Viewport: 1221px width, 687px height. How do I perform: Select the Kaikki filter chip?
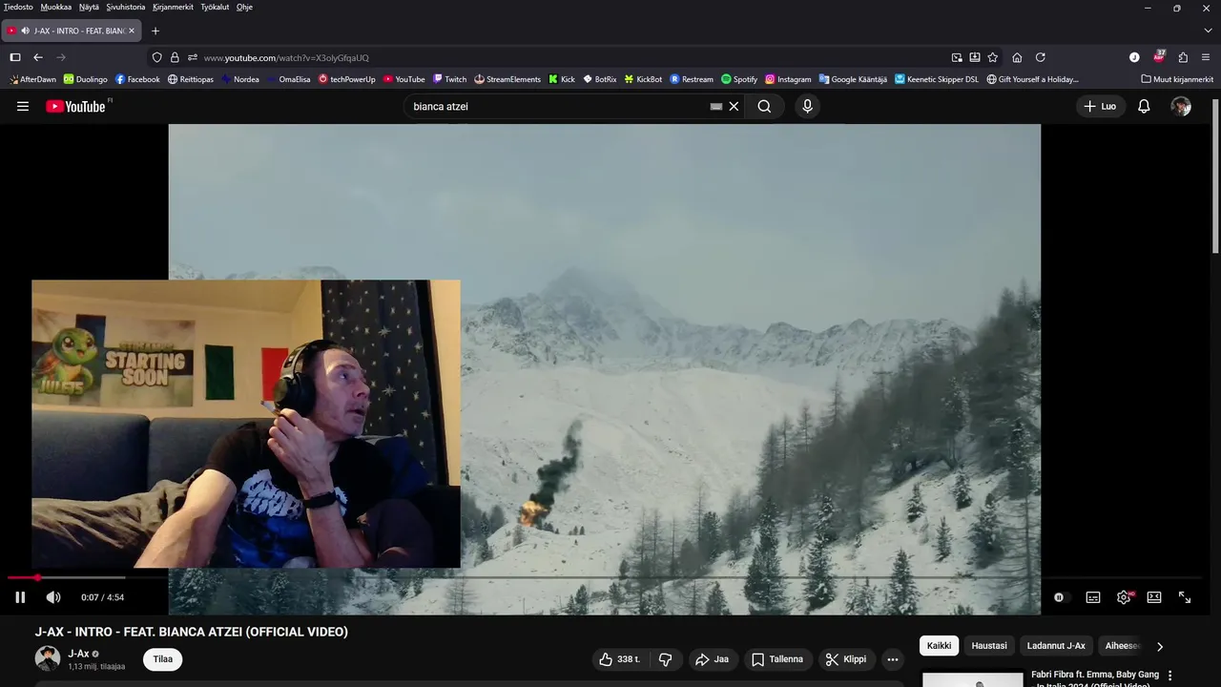(x=940, y=646)
